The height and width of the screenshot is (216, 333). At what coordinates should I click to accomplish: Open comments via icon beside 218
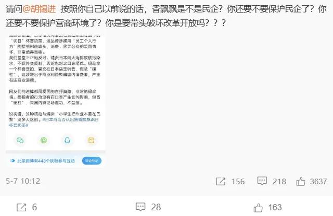pos(262,181)
